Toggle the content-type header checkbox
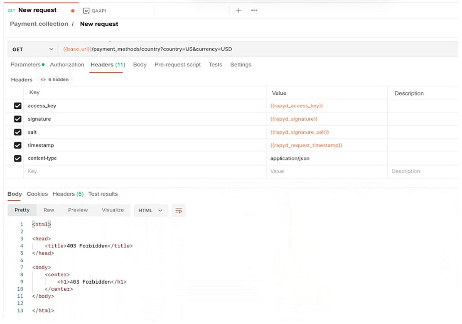 pyautogui.click(x=17, y=159)
